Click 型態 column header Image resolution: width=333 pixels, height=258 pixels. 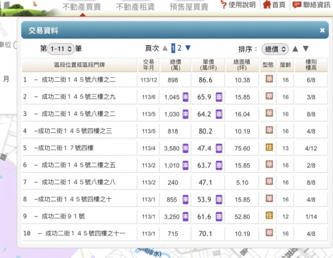[268, 64]
